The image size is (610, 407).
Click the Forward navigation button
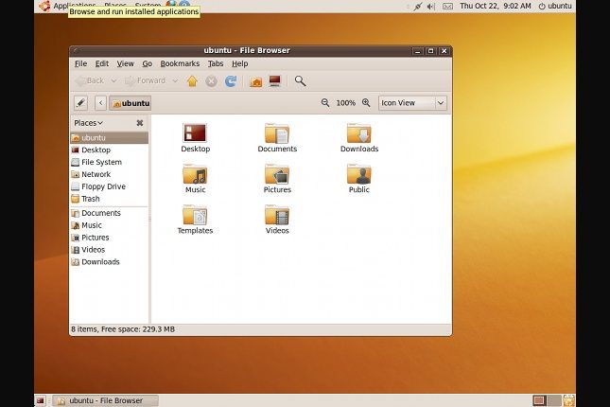coord(146,80)
